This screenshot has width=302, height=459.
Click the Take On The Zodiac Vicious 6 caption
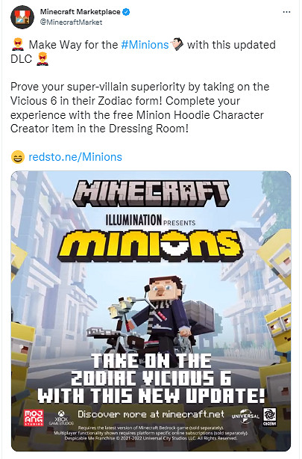tap(151, 378)
